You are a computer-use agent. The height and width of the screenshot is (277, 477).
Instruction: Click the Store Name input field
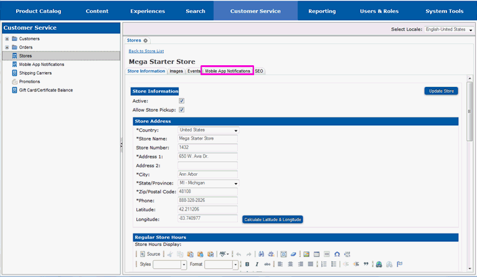(207, 138)
